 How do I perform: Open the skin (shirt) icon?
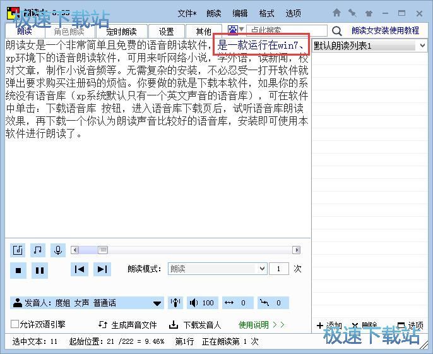coord(369,13)
